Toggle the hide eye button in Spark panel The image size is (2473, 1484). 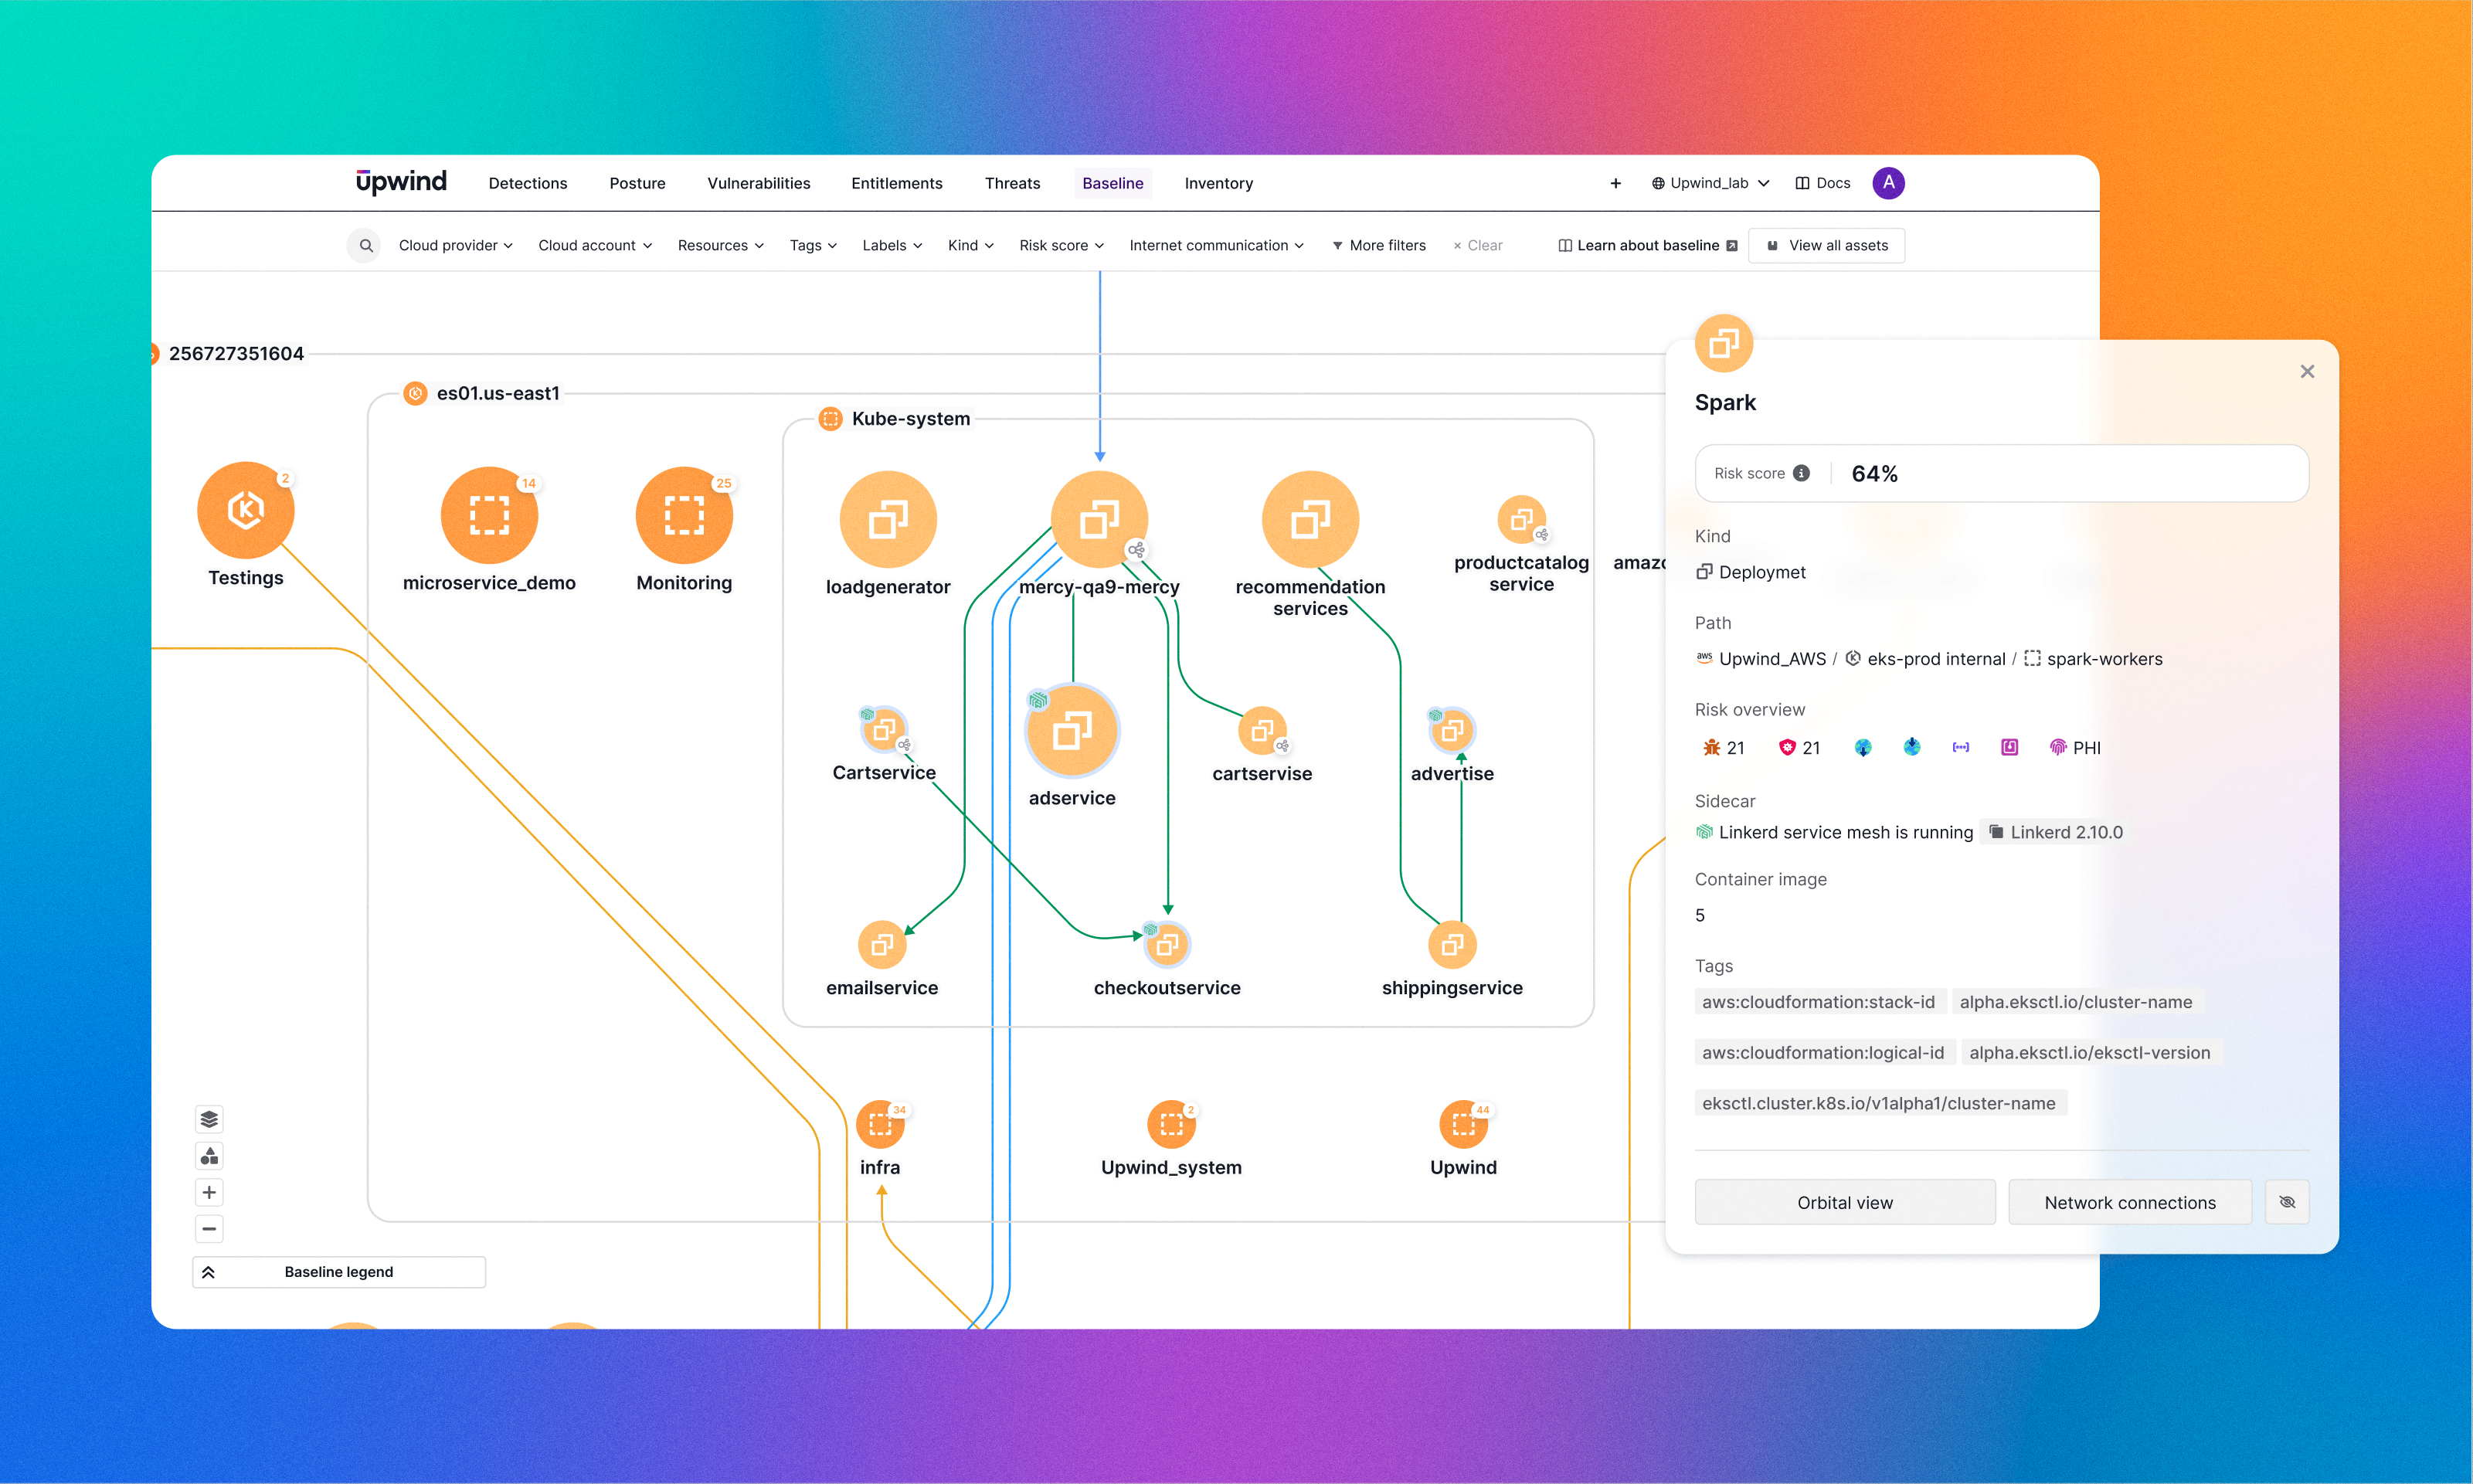(2287, 1202)
